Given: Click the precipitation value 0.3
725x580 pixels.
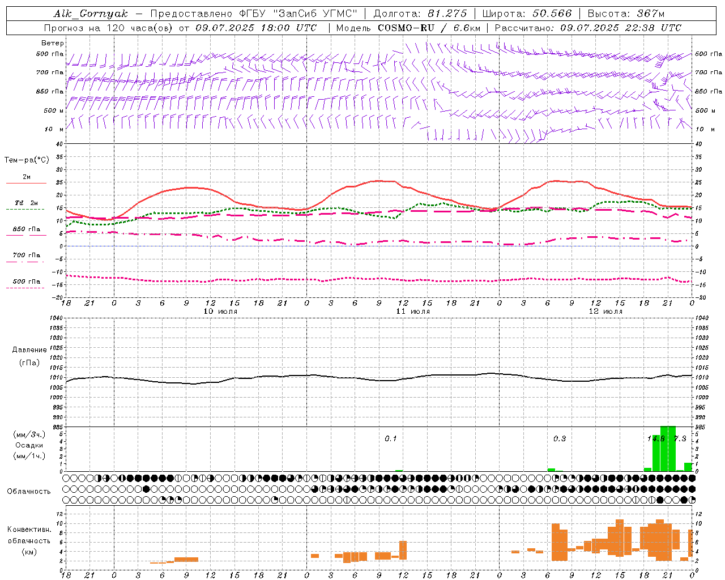Looking at the screenshot, I should pyautogui.click(x=560, y=439).
